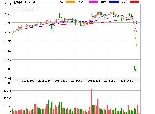This screenshot has height=114, width=155.
Task: Click the 20180417 date label
Action: pos(77,81)
